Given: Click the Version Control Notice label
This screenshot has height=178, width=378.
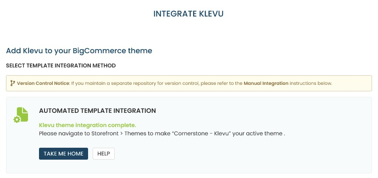Looking at the screenshot, I should coord(43,83).
